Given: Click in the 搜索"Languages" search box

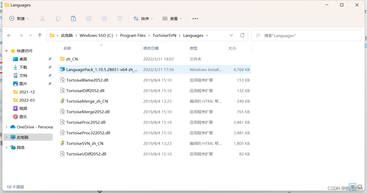Looking at the screenshot, I should [x=306, y=36].
